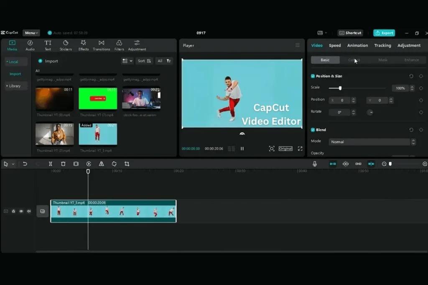Open the Shortcut settings

350,33
